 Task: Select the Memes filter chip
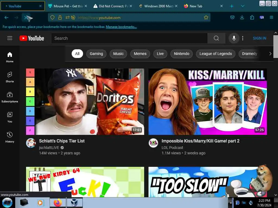pos(140,54)
